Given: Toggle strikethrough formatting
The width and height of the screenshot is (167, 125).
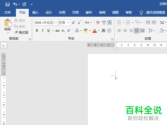Looking at the screenshot, I should click(57, 31).
